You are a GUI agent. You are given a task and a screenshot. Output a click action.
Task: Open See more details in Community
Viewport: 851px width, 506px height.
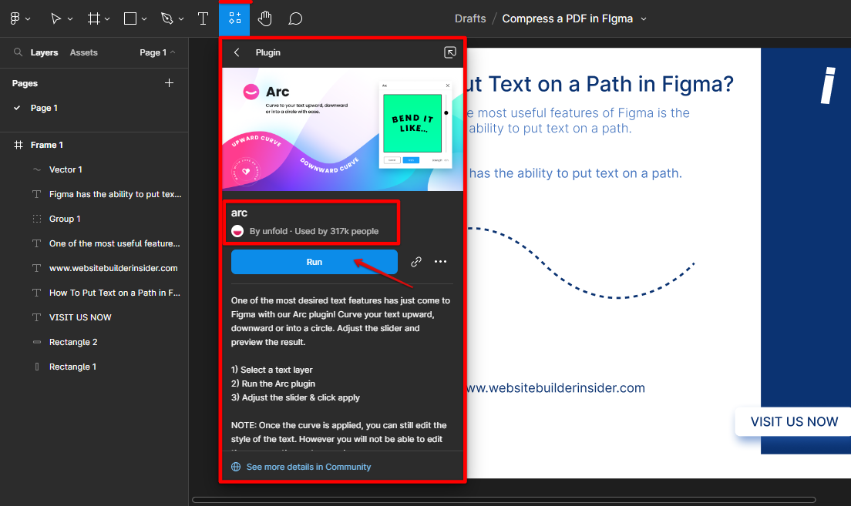pyautogui.click(x=308, y=467)
